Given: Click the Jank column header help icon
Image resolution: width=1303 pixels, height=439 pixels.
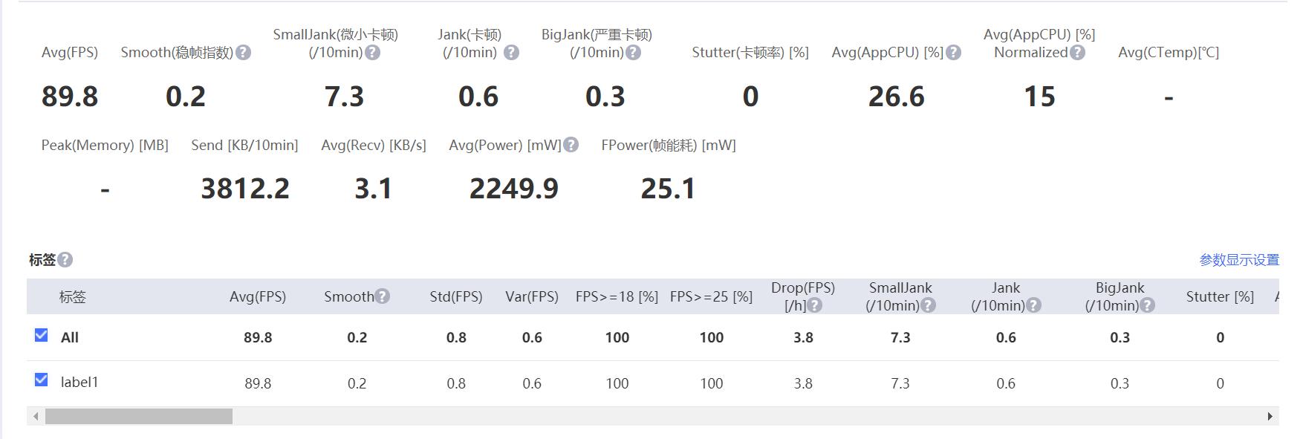Looking at the screenshot, I should pos(1033,305).
